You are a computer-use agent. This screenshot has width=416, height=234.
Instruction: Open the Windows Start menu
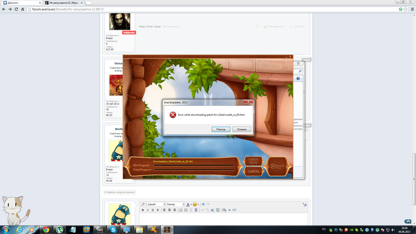5,230
